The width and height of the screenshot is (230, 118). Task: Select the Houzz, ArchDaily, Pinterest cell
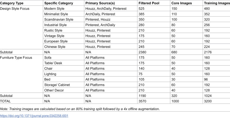click(x=106, y=9)
